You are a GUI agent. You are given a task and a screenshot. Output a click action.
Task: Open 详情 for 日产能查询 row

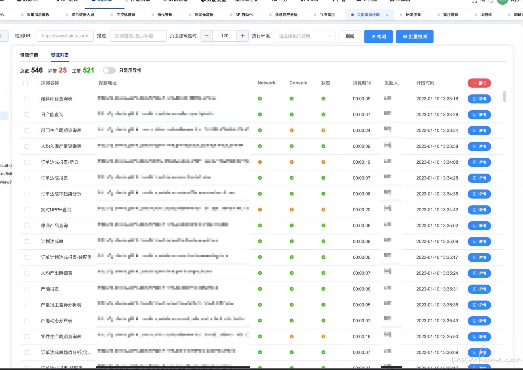pyautogui.click(x=479, y=115)
